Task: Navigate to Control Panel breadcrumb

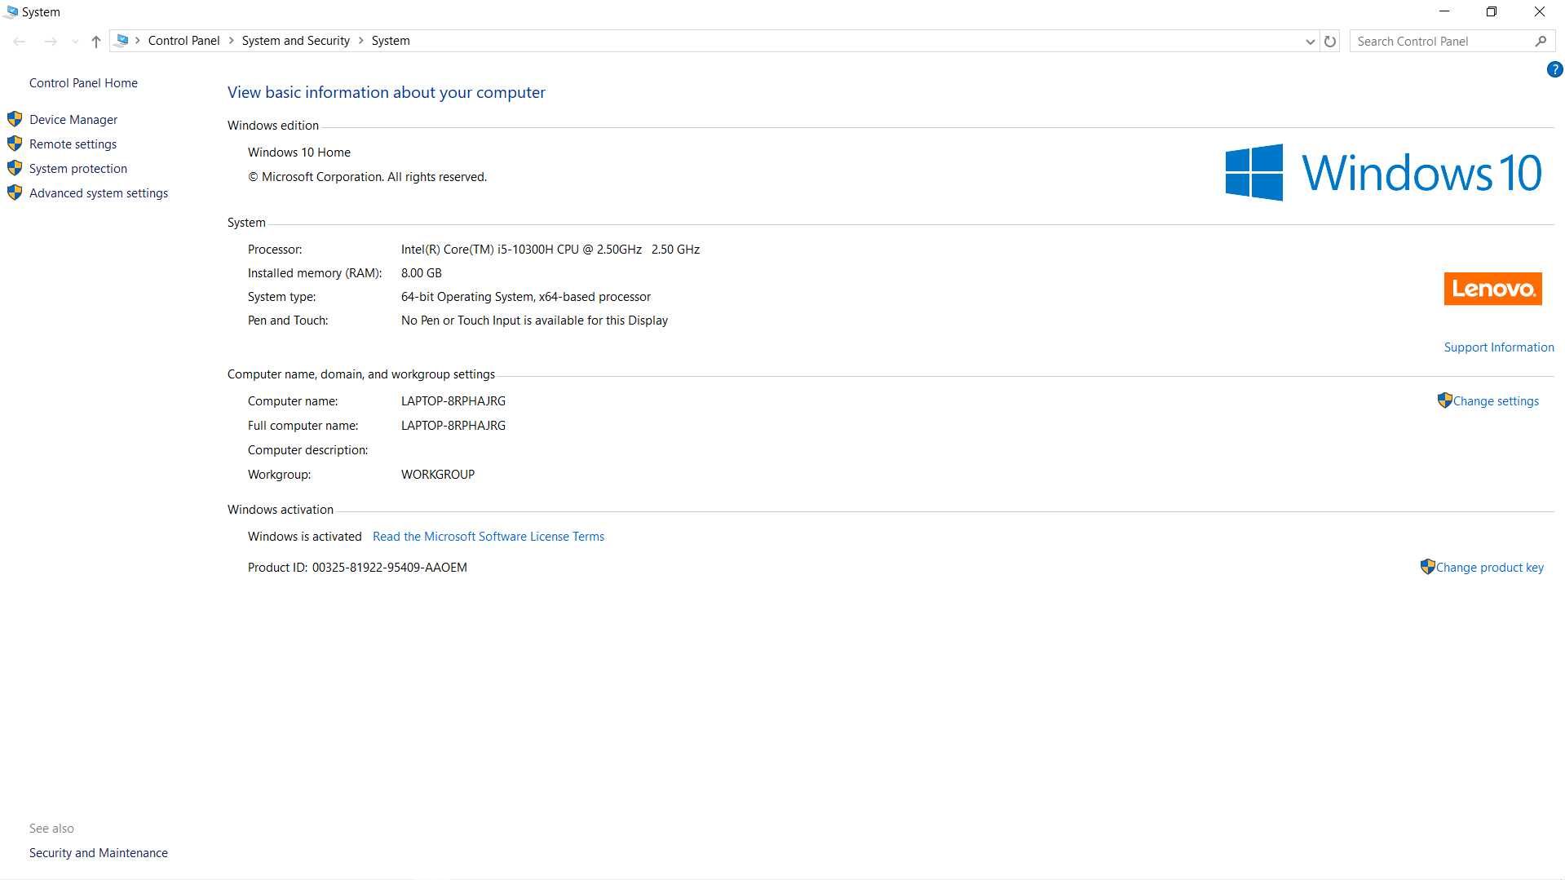Action: point(183,41)
